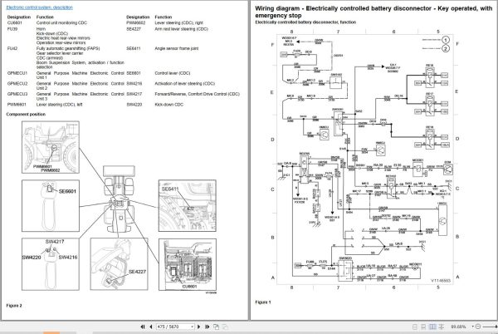Click the zoom slider track
Viewport: 498px width, 334px height.
coord(490,327)
